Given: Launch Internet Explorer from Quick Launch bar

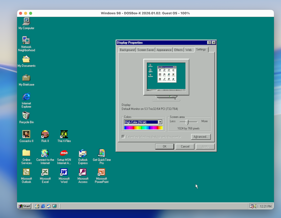Looking at the screenshot, I should click(x=43, y=206).
